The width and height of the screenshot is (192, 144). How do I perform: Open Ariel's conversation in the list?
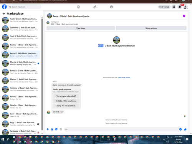pos(20,37)
